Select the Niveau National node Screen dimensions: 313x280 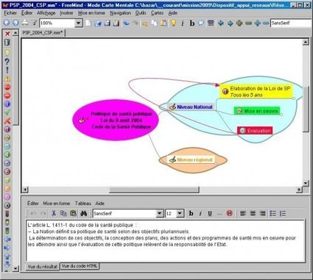[x=191, y=107]
